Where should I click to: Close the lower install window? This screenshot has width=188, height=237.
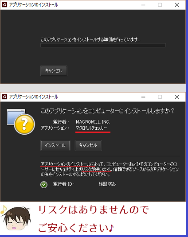(177, 97)
